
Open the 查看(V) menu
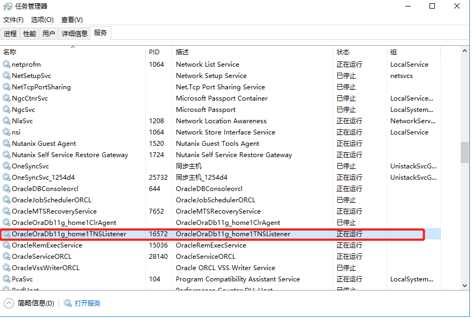pos(72,20)
